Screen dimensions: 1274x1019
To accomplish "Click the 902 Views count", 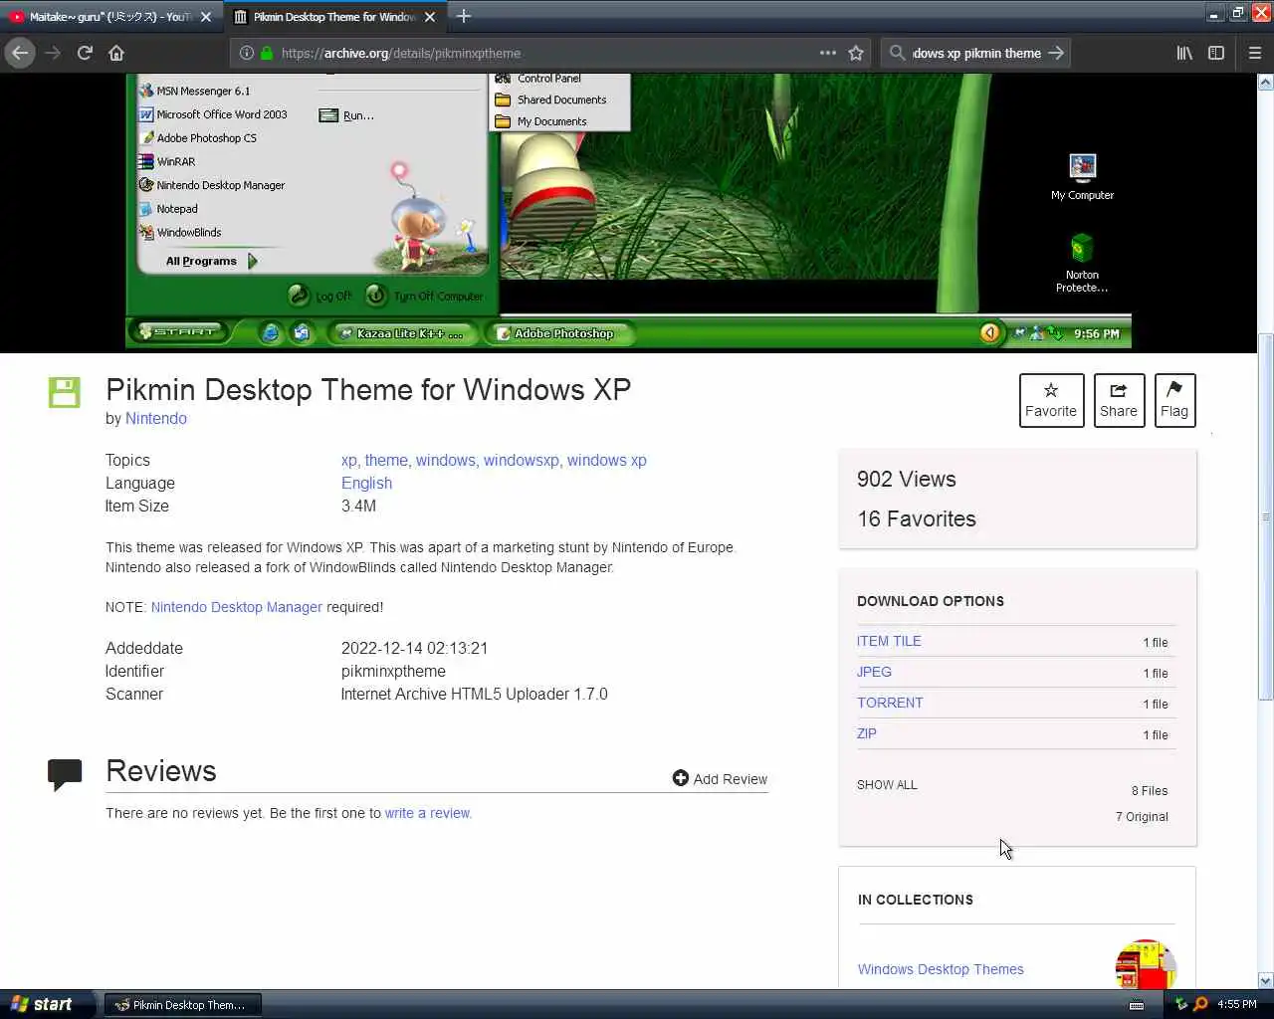I will point(907,480).
